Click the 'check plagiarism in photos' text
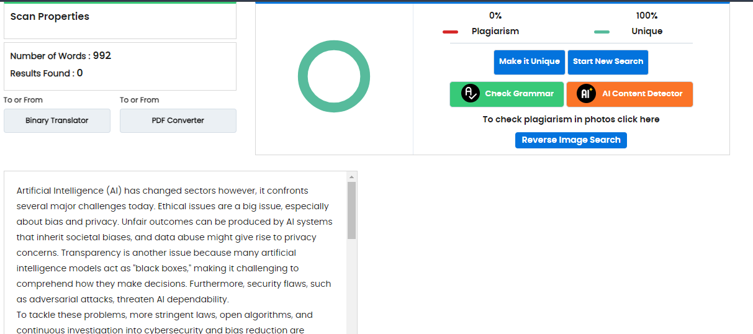Screen dimensions: 753x334 pos(570,119)
